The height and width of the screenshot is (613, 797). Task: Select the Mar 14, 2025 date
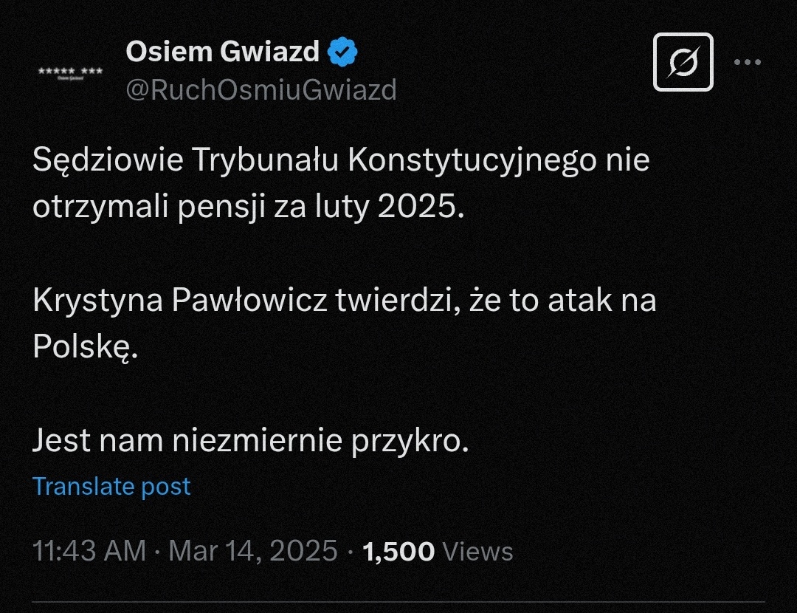coord(253,552)
